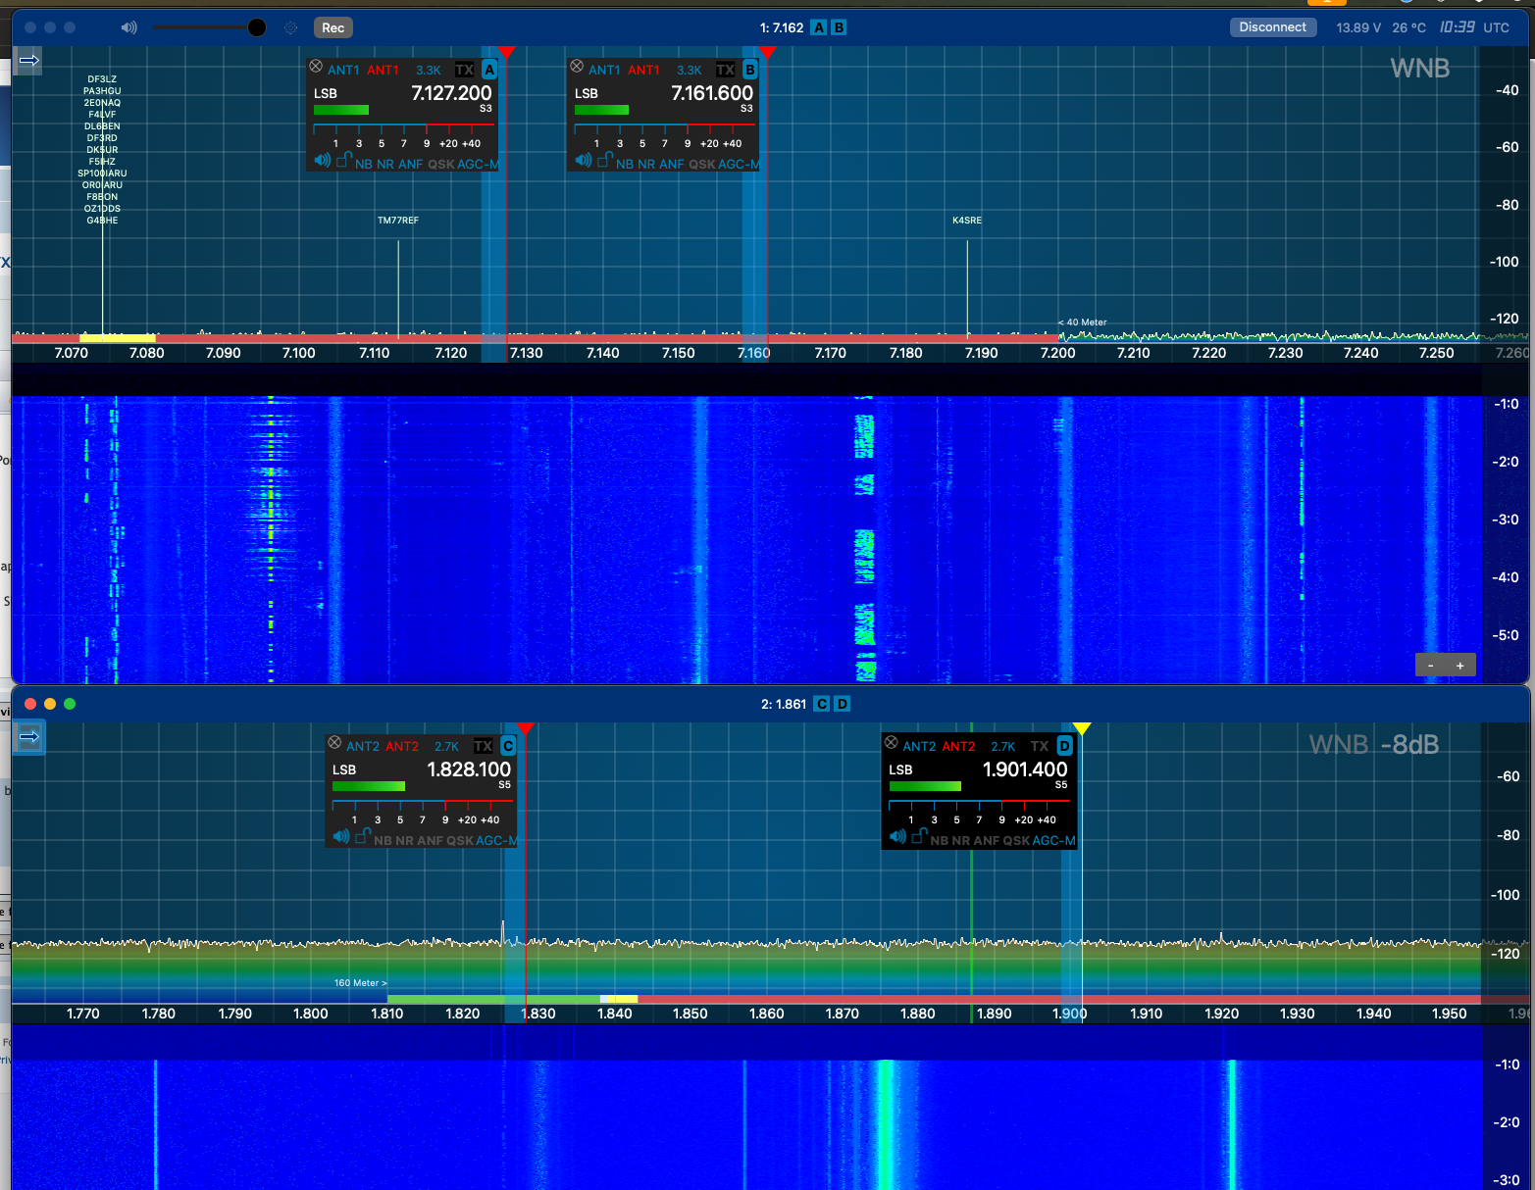Toggle NB noise blanker on slice A
This screenshot has width=1535, height=1190.
pyautogui.click(x=364, y=164)
